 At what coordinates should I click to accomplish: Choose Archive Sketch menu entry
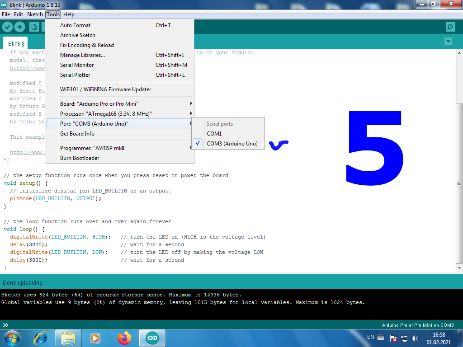(x=119, y=35)
